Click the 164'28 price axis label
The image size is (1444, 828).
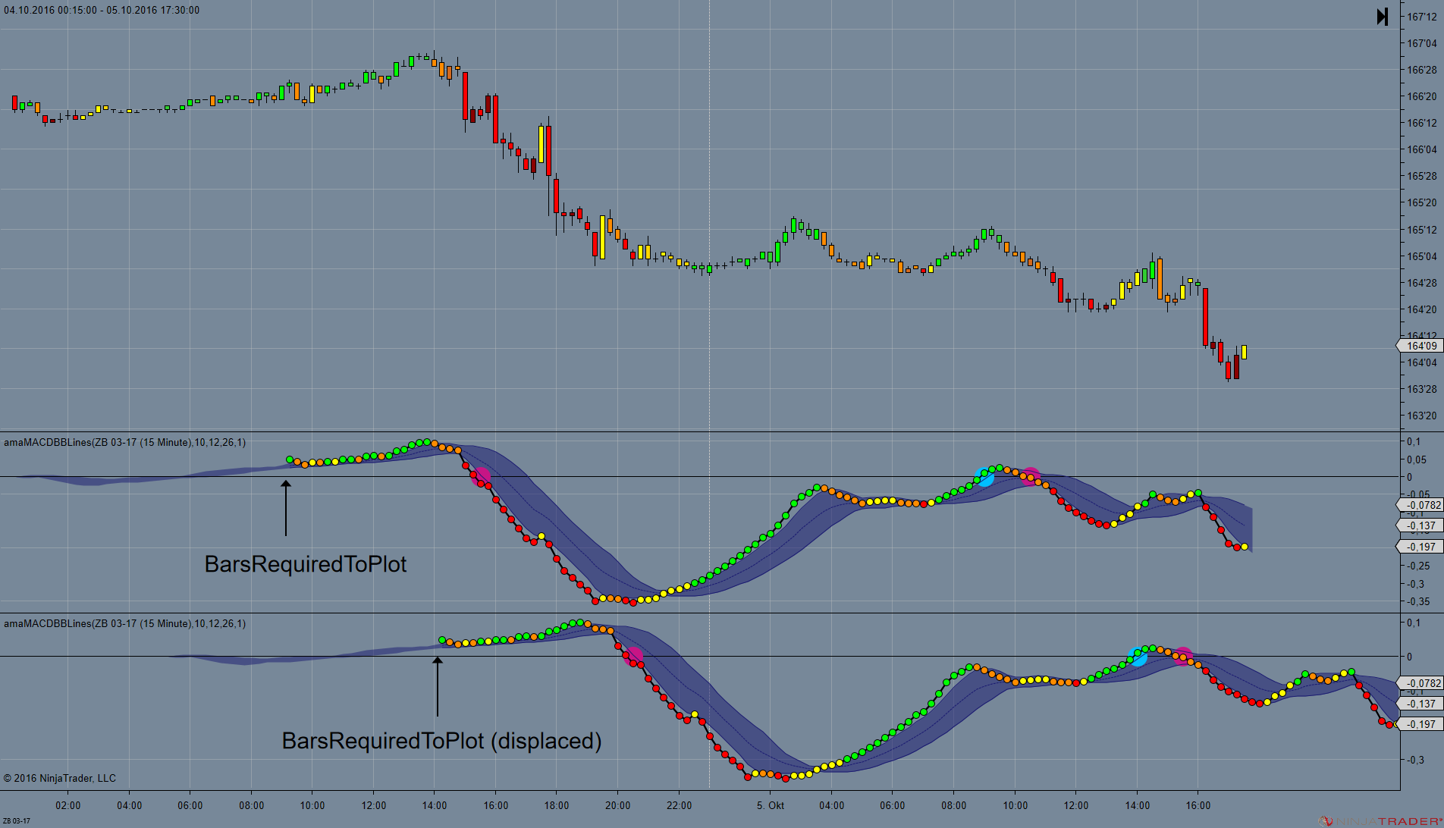click(1422, 283)
